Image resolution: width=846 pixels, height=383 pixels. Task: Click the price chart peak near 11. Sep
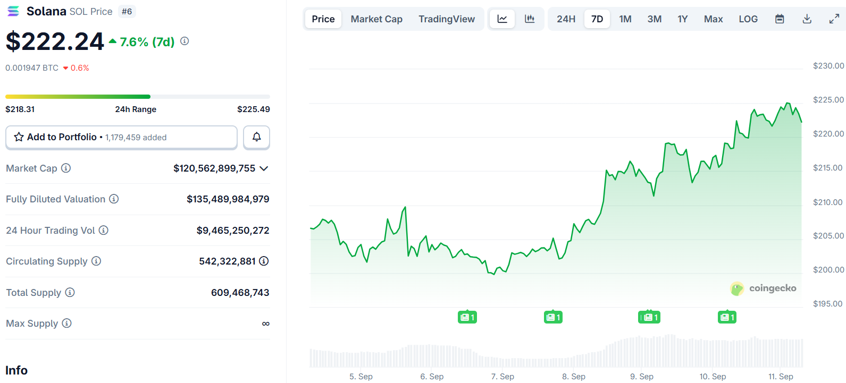tap(788, 104)
